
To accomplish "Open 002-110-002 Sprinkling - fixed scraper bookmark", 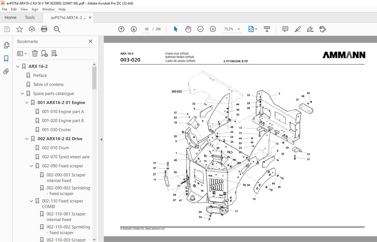I will tap(68, 230).
